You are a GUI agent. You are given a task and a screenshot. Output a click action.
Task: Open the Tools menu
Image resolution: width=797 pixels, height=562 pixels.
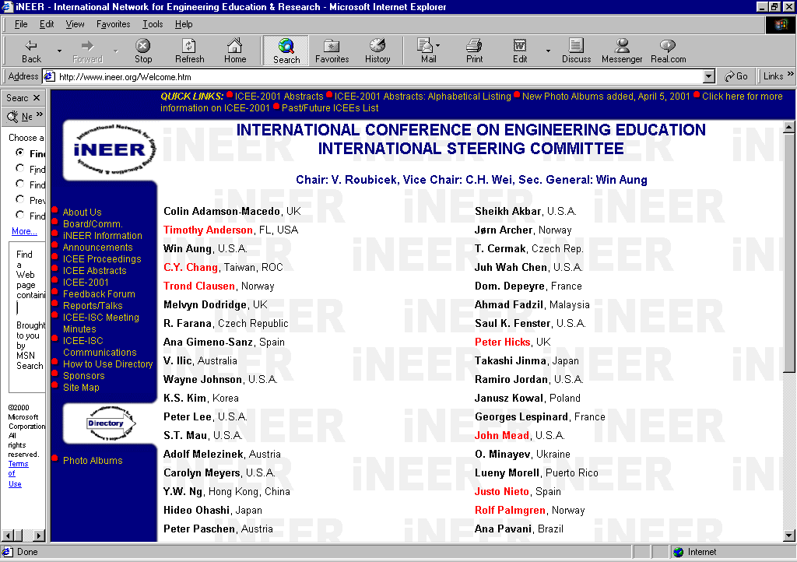click(153, 24)
